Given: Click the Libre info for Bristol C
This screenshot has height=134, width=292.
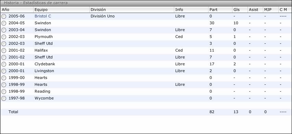Looking at the screenshot, I should 180,16.
